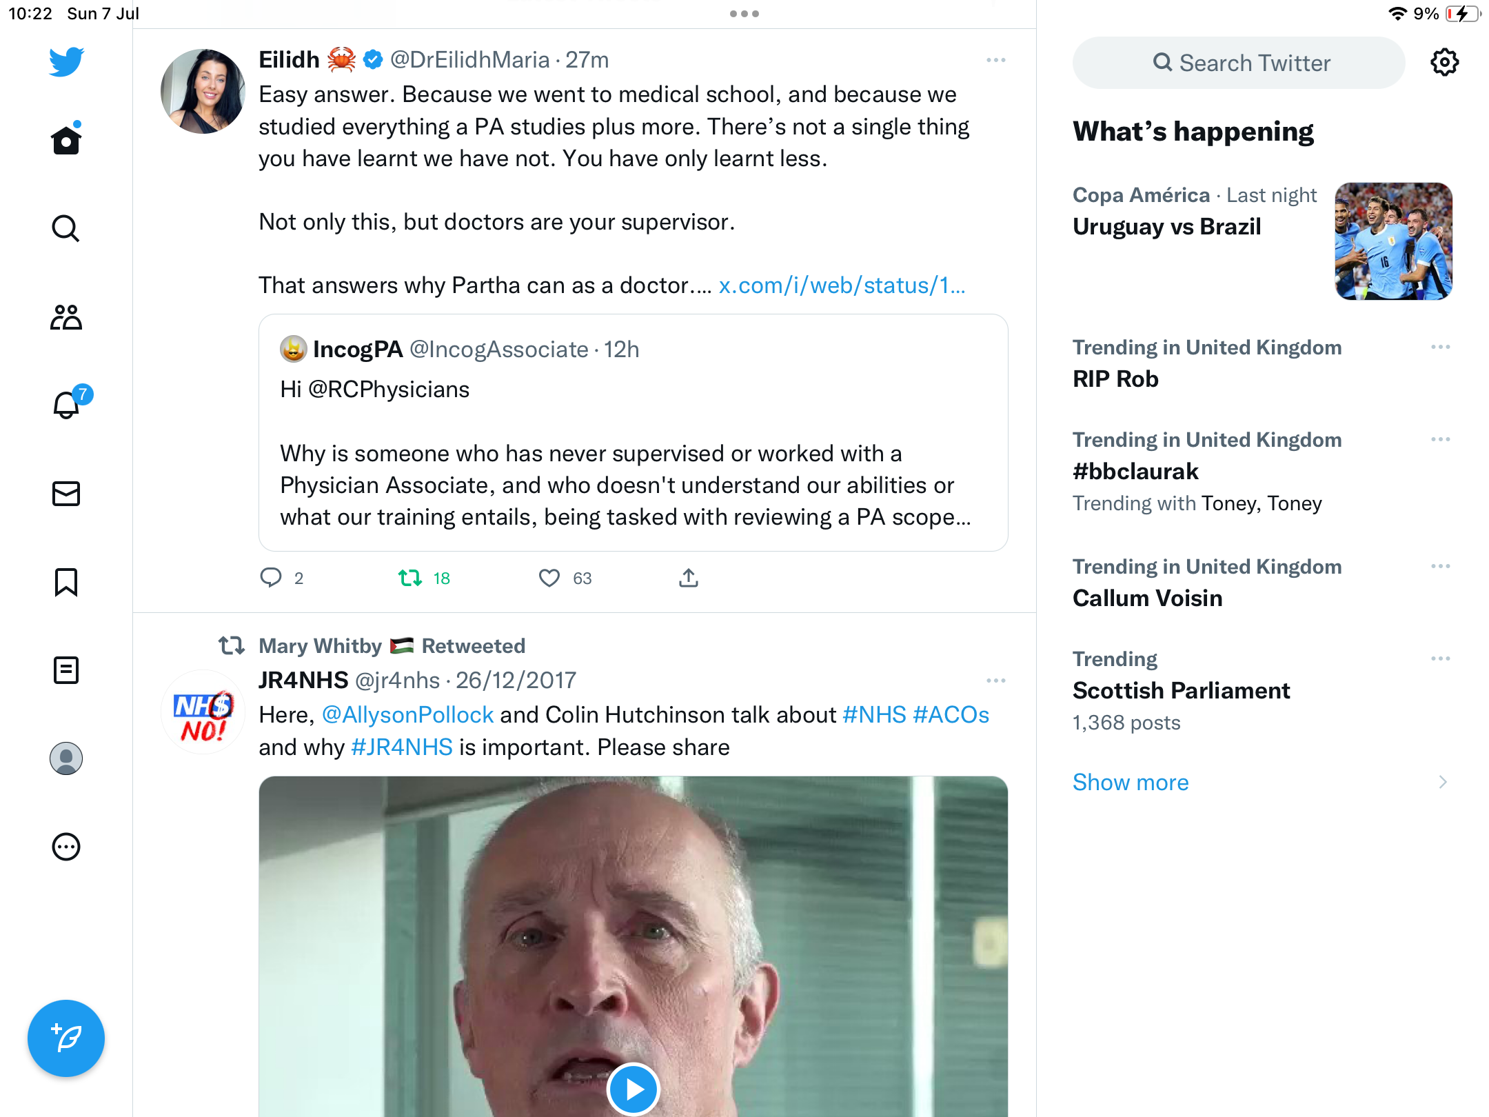Open the Home timeline icon
The height and width of the screenshot is (1117, 1489).
pyautogui.click(x=66, y=141)
